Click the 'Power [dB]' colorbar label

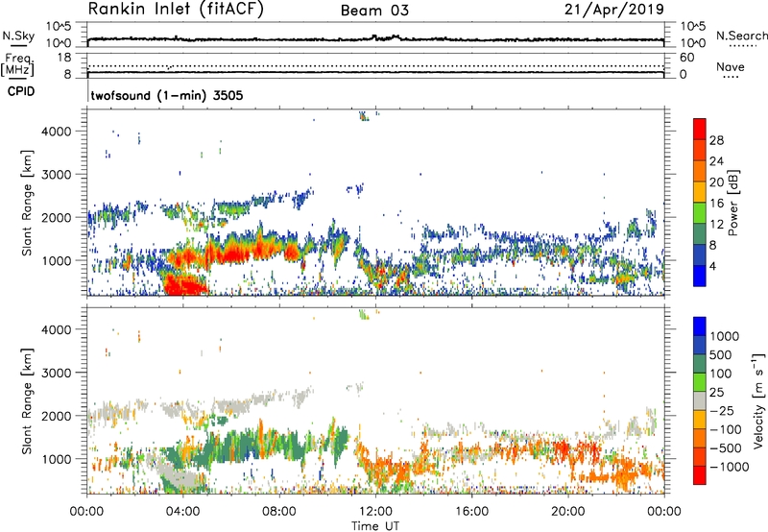[733, 203]
